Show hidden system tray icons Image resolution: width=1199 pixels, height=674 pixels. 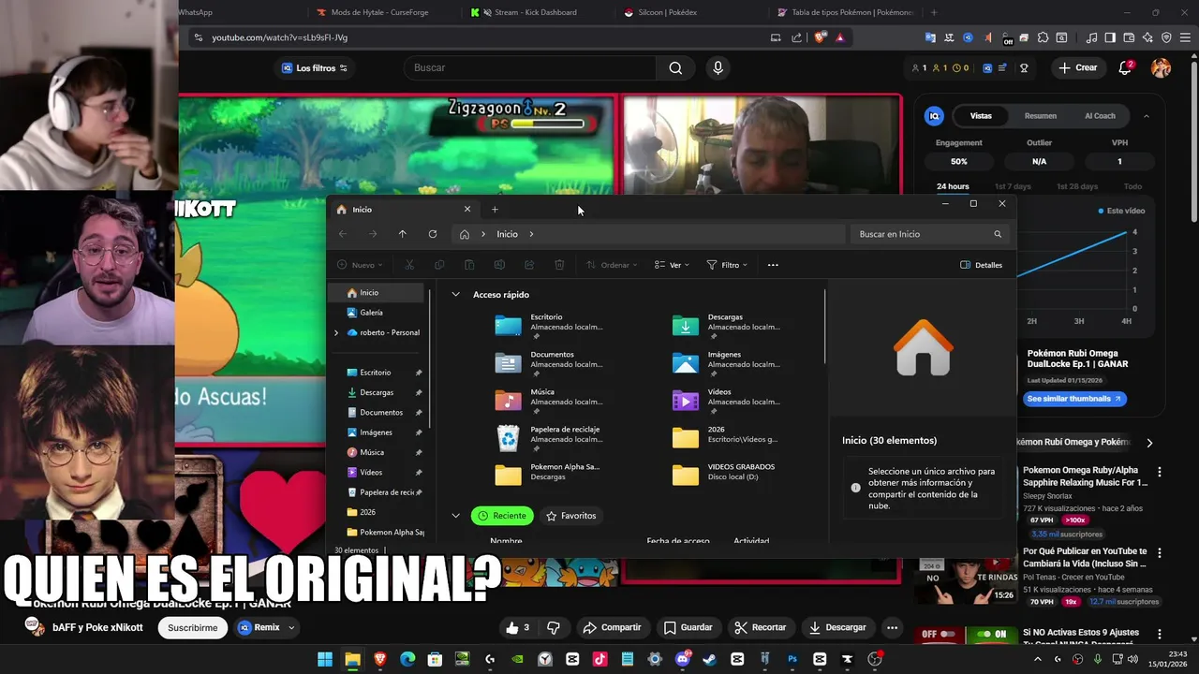[x=1037, y=659]
